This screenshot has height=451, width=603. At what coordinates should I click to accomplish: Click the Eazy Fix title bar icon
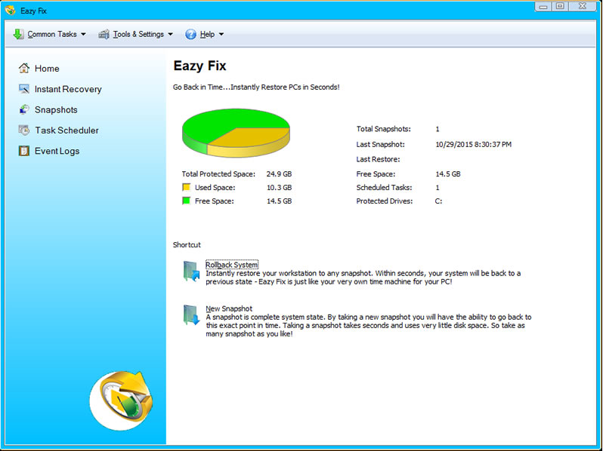coord(11,11)
